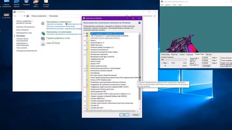Image resolution: width=232 pixels, height=130 pixels.
Task: Check Windows Identity Foundation 3.5
Action: click(87, 47)
